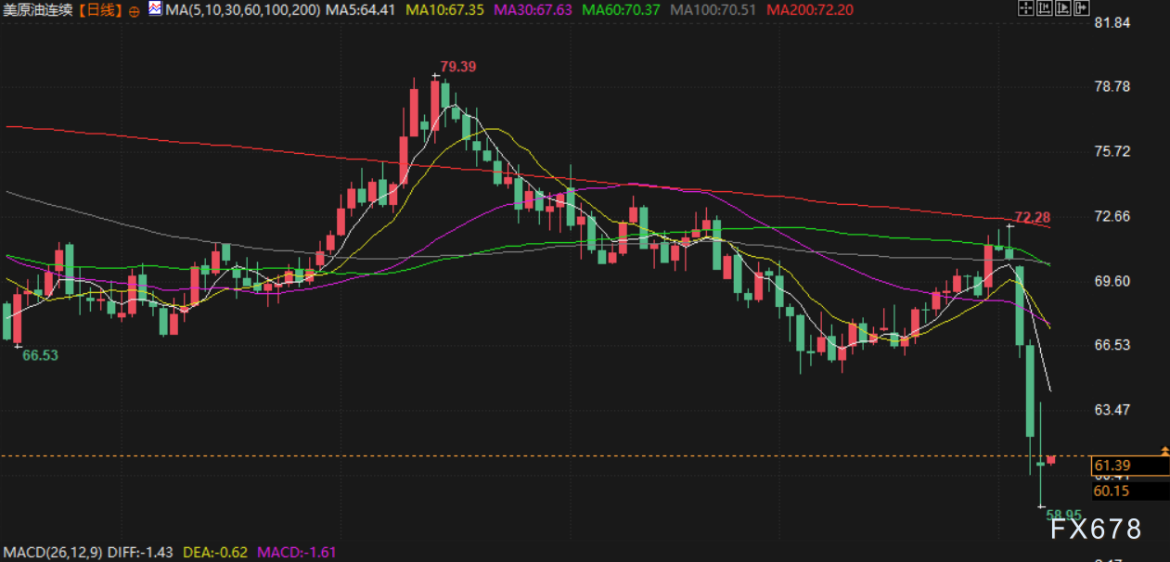Click the 美原油连续 symbol name
The height and width of the screenshot is (562, 1170).
click(39, 11)
